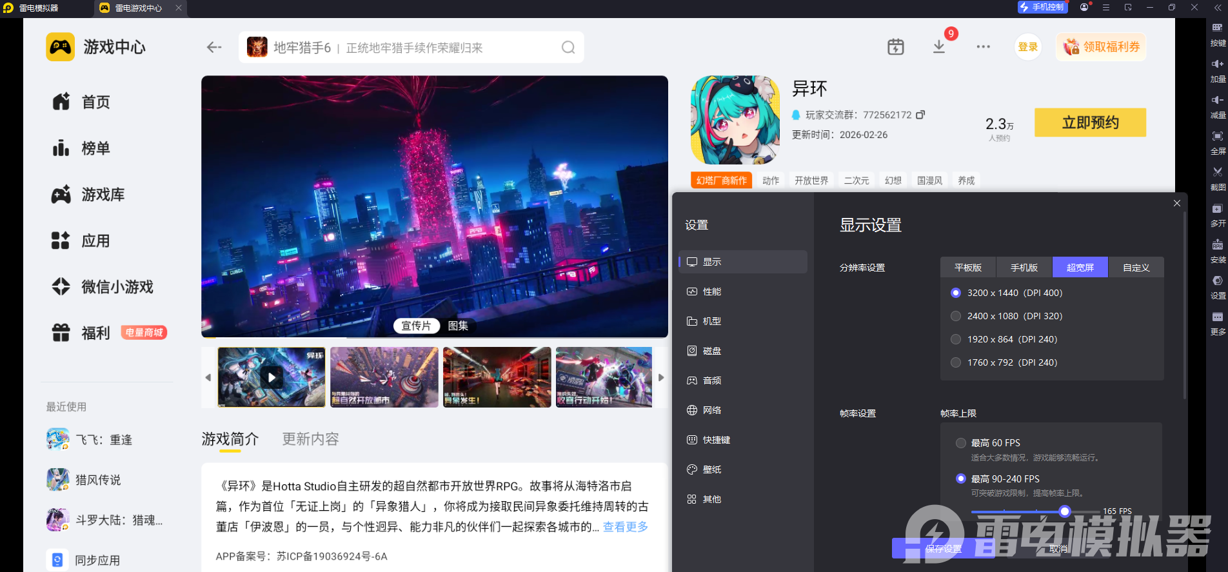Click 立即预约 to pre-register
This screenshot has height=572, width=1228.
[x=1090, y=123]
